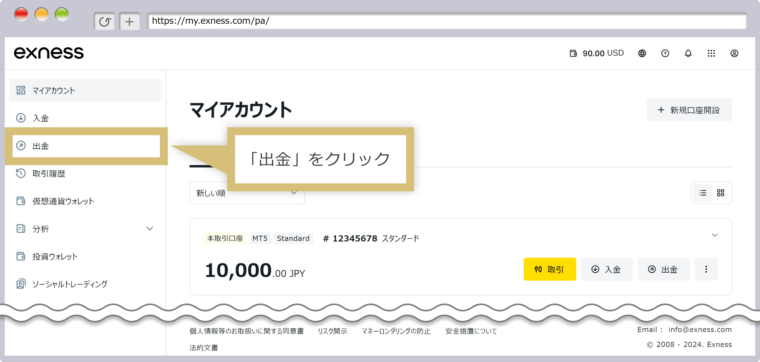Open 仮想通貨ウォレット from the sidebar

coord(63,201)
